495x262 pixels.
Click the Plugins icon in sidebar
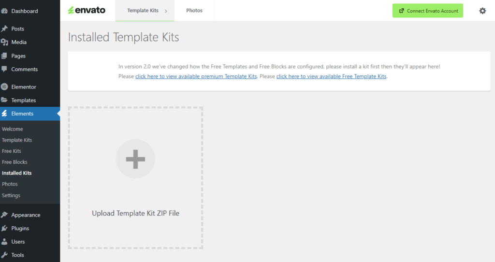click(4, 228)
